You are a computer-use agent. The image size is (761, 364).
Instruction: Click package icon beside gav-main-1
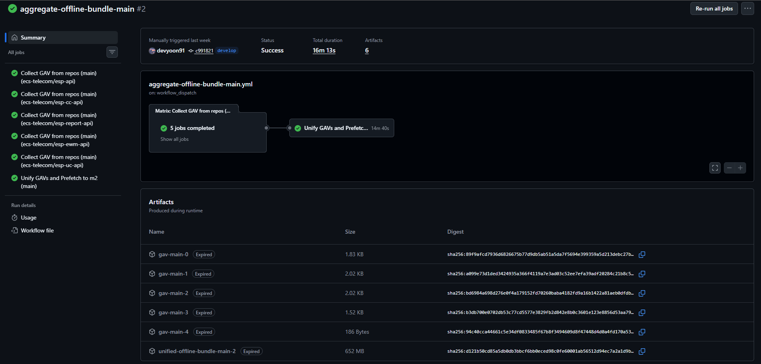(152, 274)
